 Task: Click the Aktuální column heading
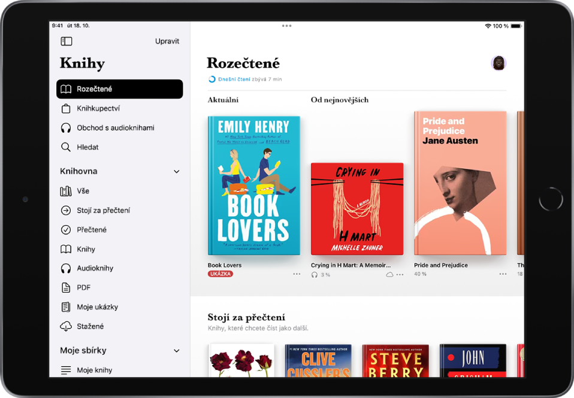coord(223,100)
